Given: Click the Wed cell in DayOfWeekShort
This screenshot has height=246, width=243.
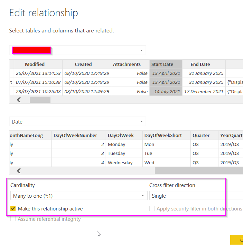Looking at the screenshot, I should (167, 163).
